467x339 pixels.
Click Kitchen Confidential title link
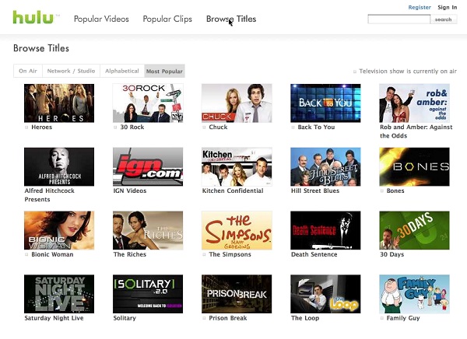coord(233,190)
